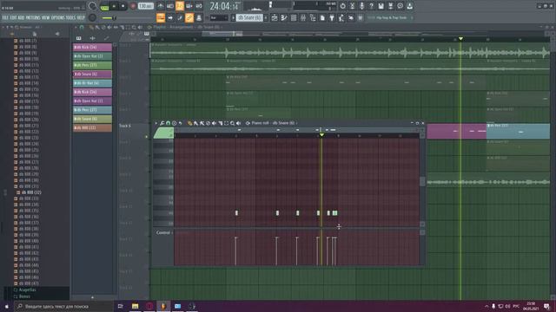Select the green db Perc (27) pattern
Screen dimensions: 556x312
click(x=92, y=65)
